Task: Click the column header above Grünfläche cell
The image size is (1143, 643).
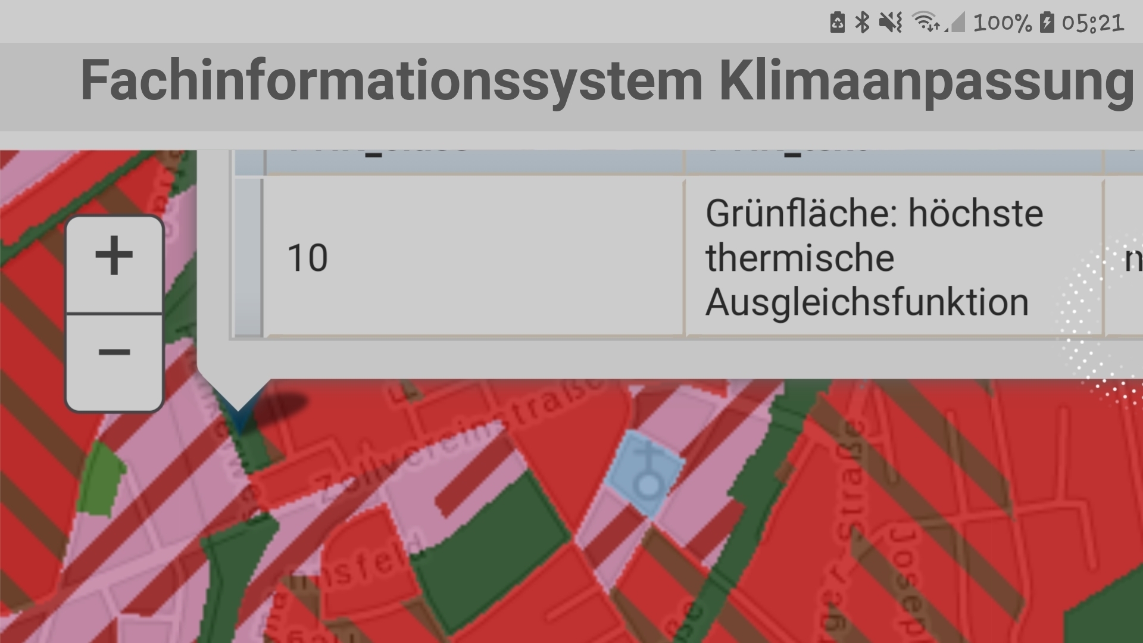Action: click(x=893, y=161)
